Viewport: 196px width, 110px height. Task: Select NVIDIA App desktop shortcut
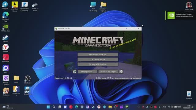click(x=6, y=28)
